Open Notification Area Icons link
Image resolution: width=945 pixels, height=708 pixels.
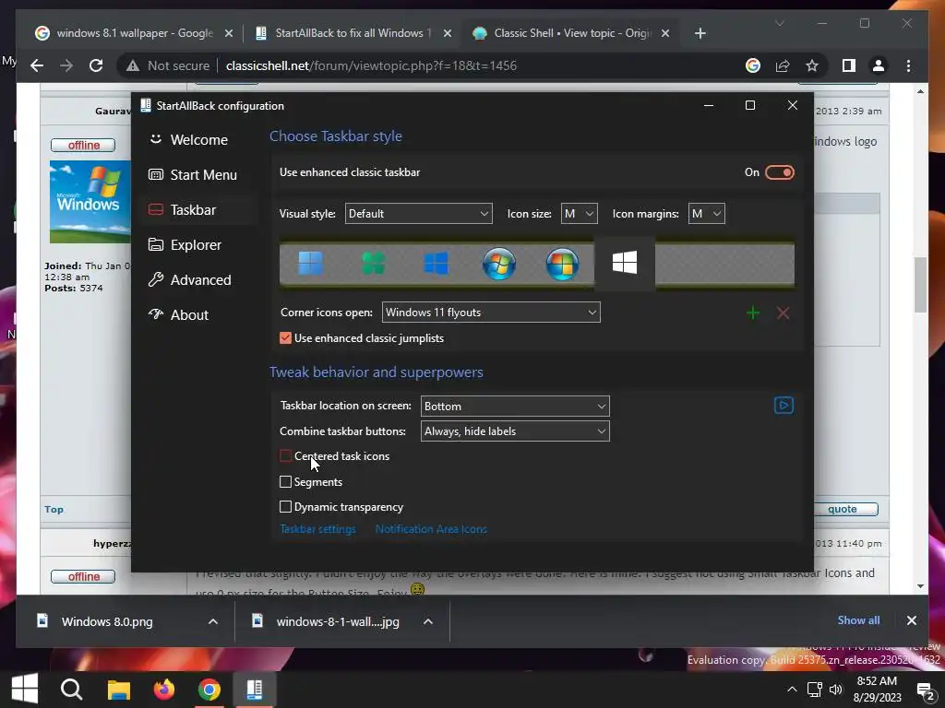coord(431,529)
